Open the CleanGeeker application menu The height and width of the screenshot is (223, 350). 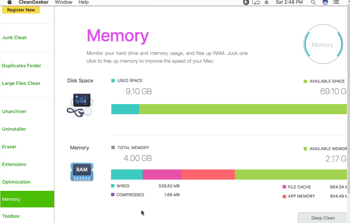[33, 2]
